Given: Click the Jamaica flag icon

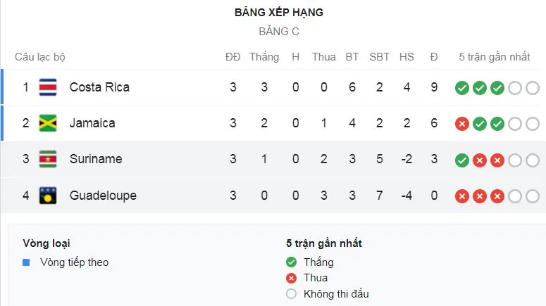Looking at the screenshot, I should click(48, 123).
